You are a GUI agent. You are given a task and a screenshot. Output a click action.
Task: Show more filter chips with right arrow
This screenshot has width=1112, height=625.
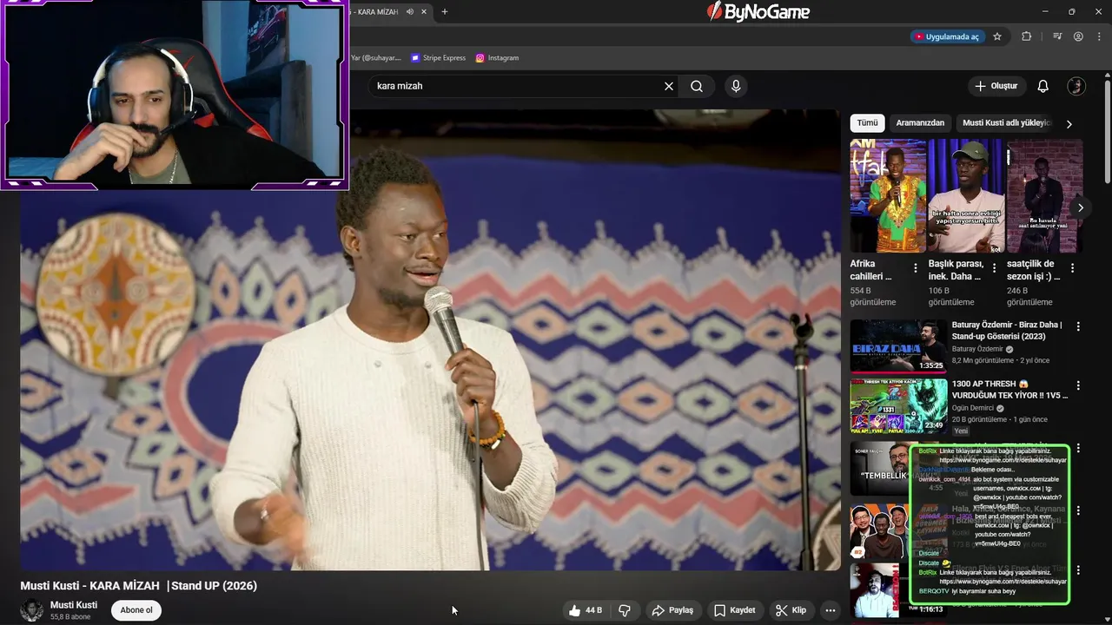(1069, 124)
